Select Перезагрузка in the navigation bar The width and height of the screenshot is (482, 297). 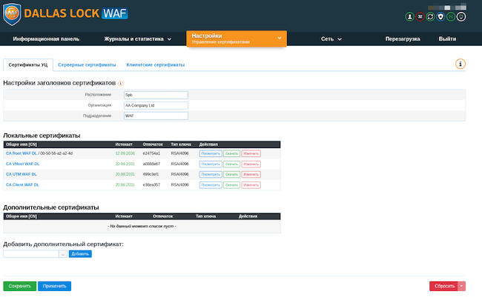[x=403, y=39]
